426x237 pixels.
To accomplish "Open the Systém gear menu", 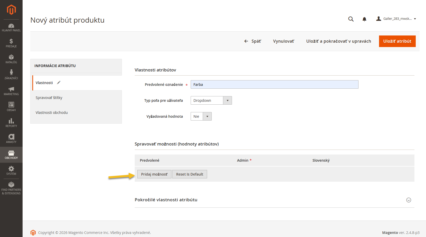I will [x=11, y=171].
